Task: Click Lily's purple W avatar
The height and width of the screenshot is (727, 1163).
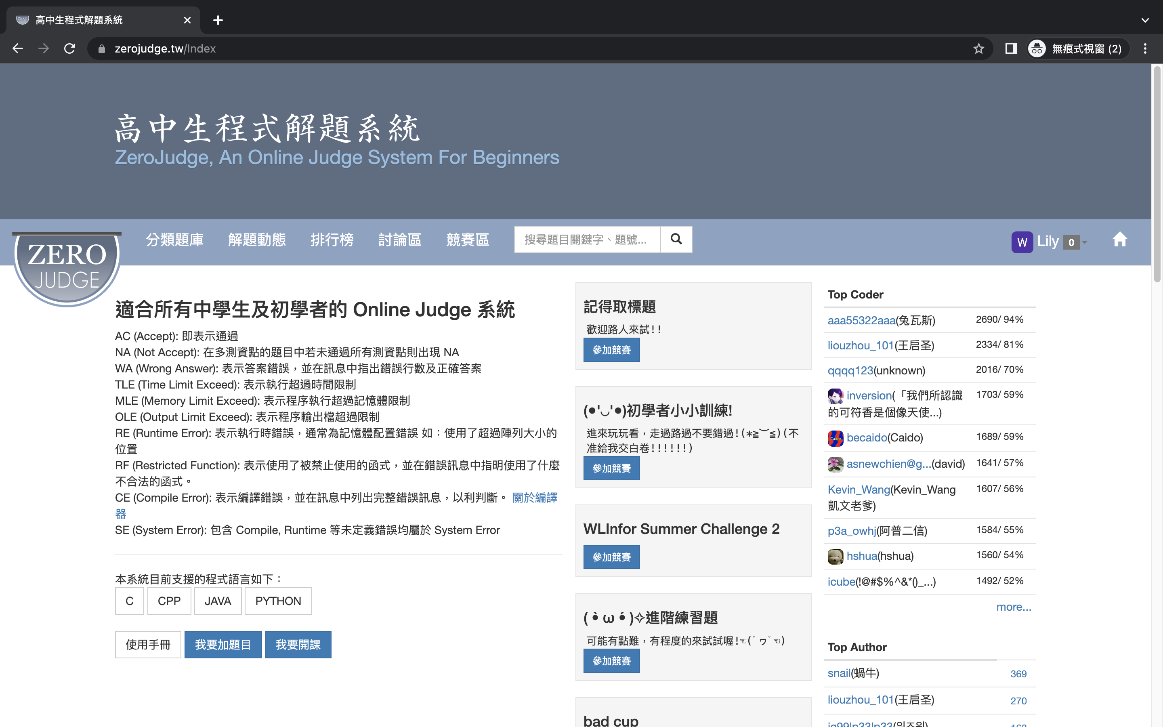Action: (1022, 242)
